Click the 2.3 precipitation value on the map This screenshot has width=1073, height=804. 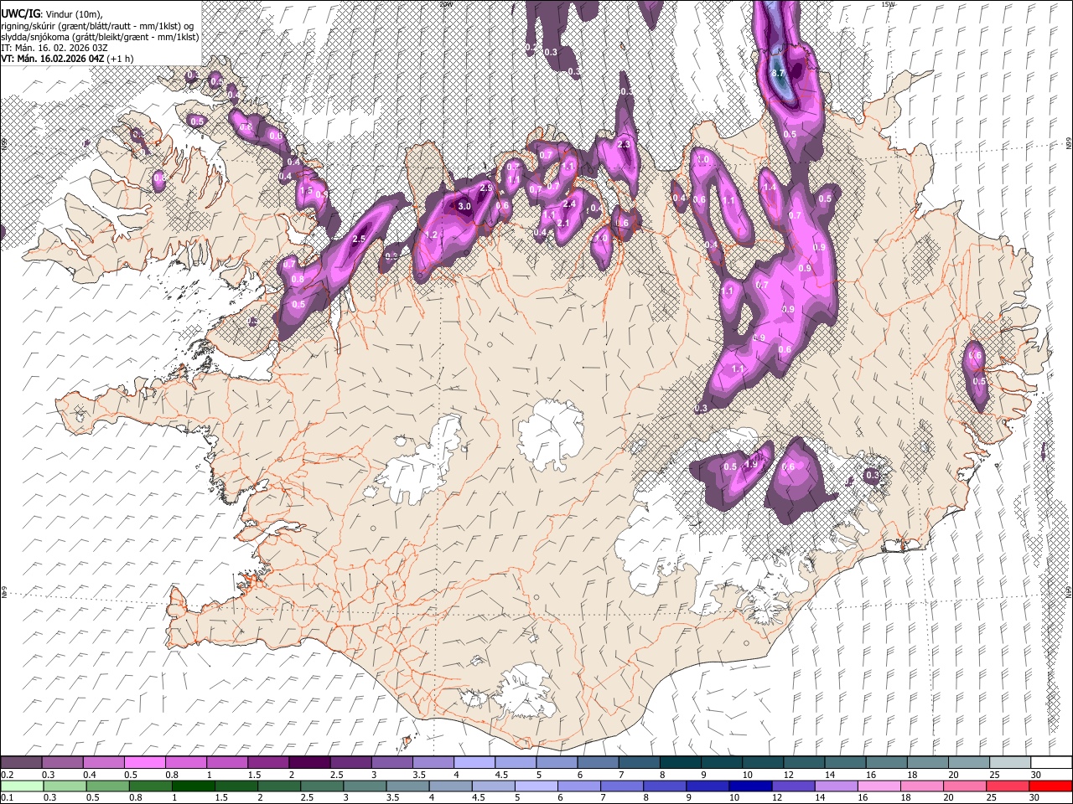(624, 145)
